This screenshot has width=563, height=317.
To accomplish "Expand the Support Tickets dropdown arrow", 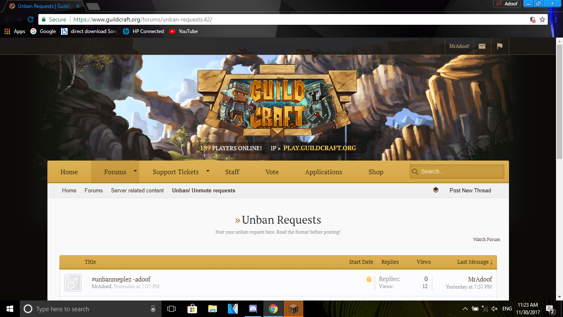I will 208,170.
